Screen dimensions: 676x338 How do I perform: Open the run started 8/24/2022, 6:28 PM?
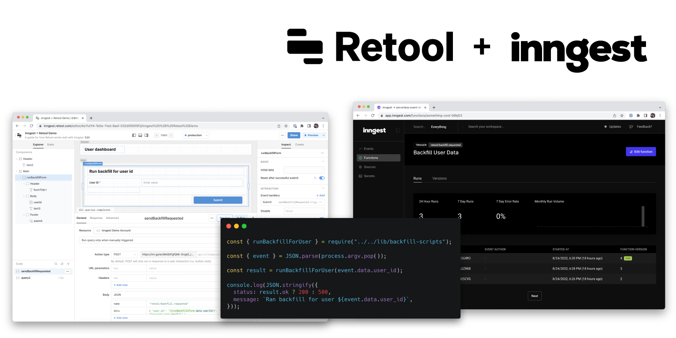point(558,268)
